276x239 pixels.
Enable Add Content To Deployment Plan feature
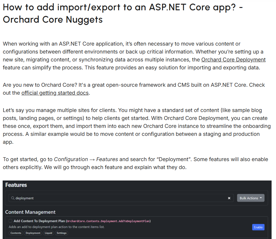(x=258, y=227)
